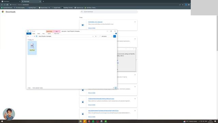This screenshot has height=123, width=218.
Task: Click Show in folder on second-to-last download
Action: point(92,105)
